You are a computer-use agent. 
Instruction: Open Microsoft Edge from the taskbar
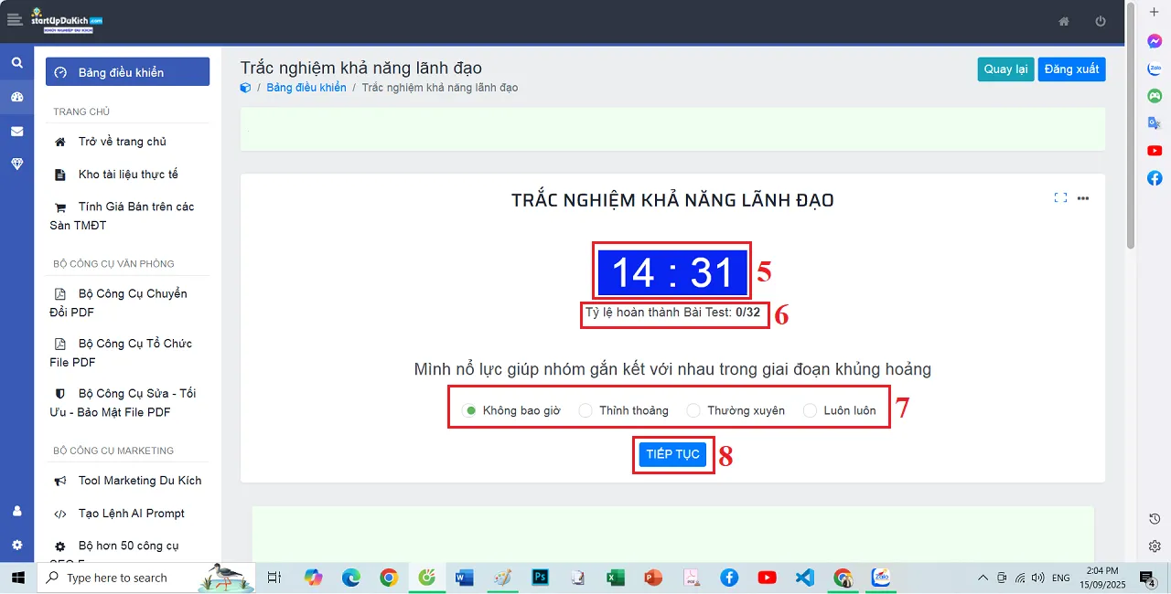[351, 578]
